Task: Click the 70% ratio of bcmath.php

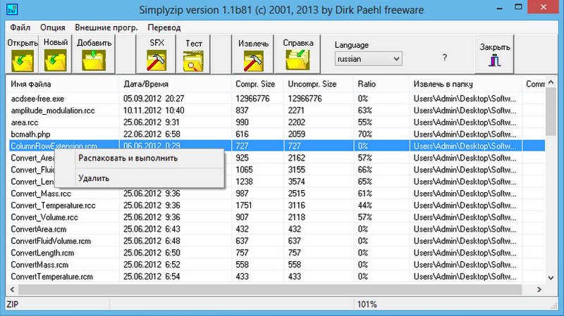Action: (x=364, y=134)
